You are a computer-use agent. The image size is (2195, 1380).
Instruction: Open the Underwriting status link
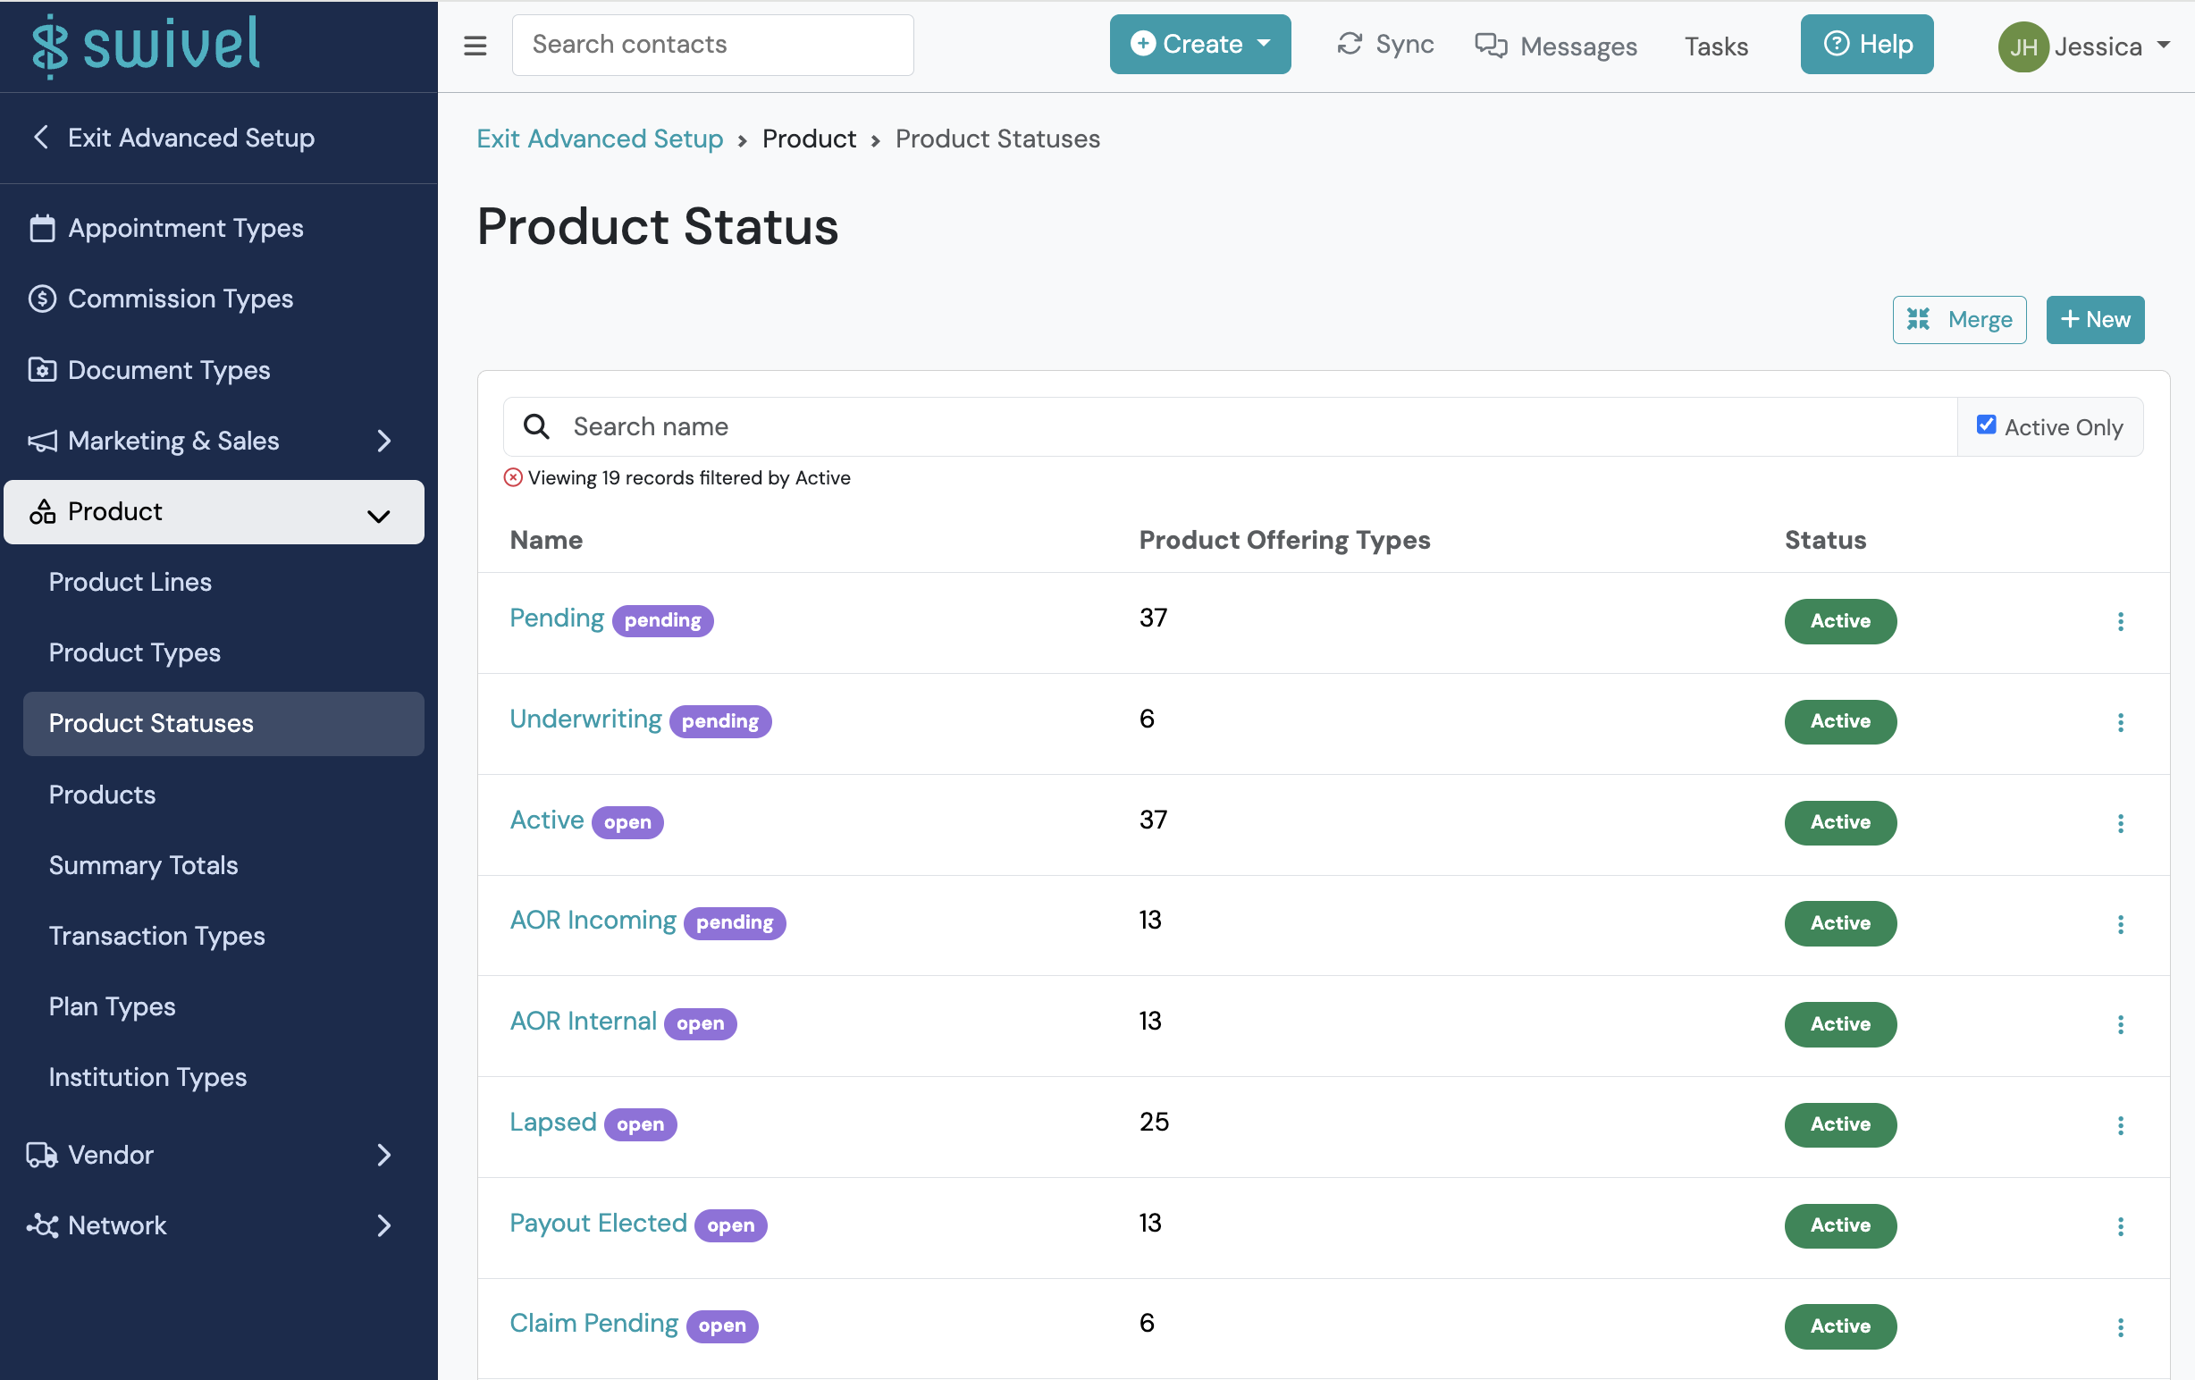[585, 719]
